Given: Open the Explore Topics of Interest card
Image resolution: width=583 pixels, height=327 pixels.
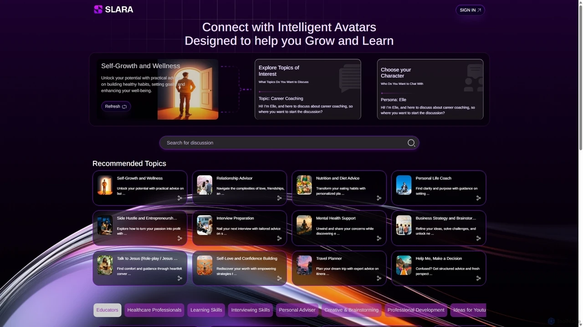Looking at the screenshot, I should pyautogui.click(x=308, y=89).
